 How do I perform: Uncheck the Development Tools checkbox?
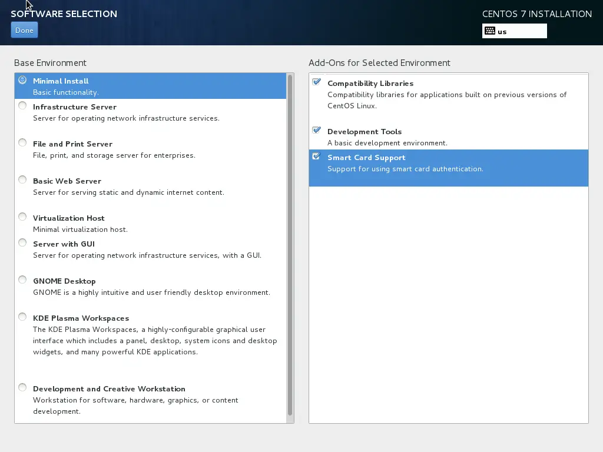(316, 130)
